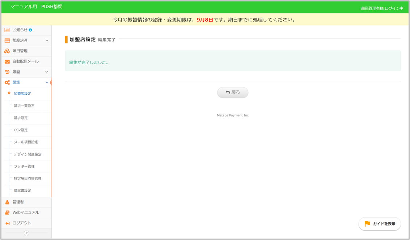Click the ログアウト sign-out icon

coord(7,223)
